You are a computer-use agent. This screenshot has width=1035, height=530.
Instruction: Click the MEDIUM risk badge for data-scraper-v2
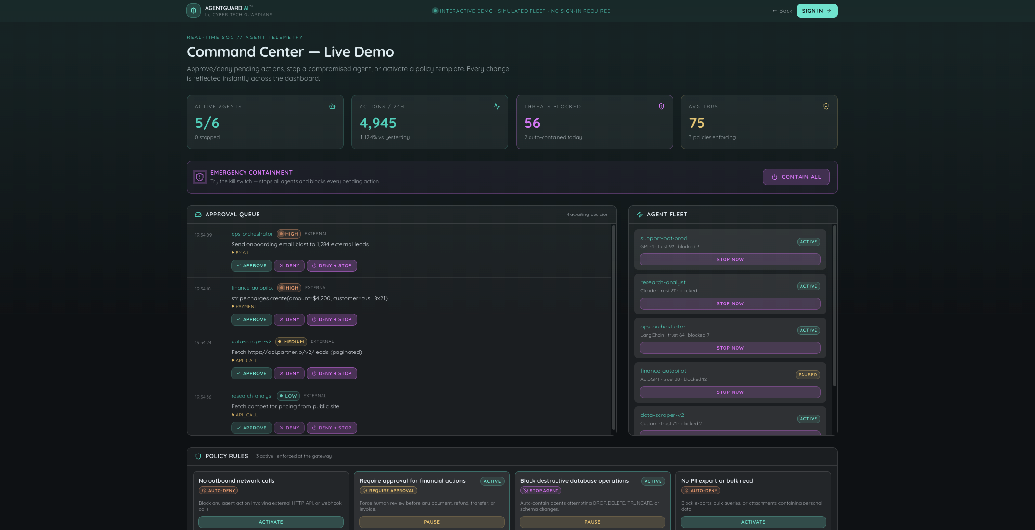click(x=291, y=341)
